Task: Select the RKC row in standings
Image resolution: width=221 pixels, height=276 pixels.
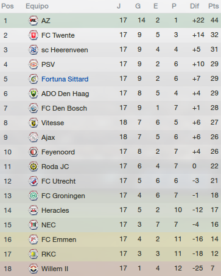Action: [x=110, y=254]
